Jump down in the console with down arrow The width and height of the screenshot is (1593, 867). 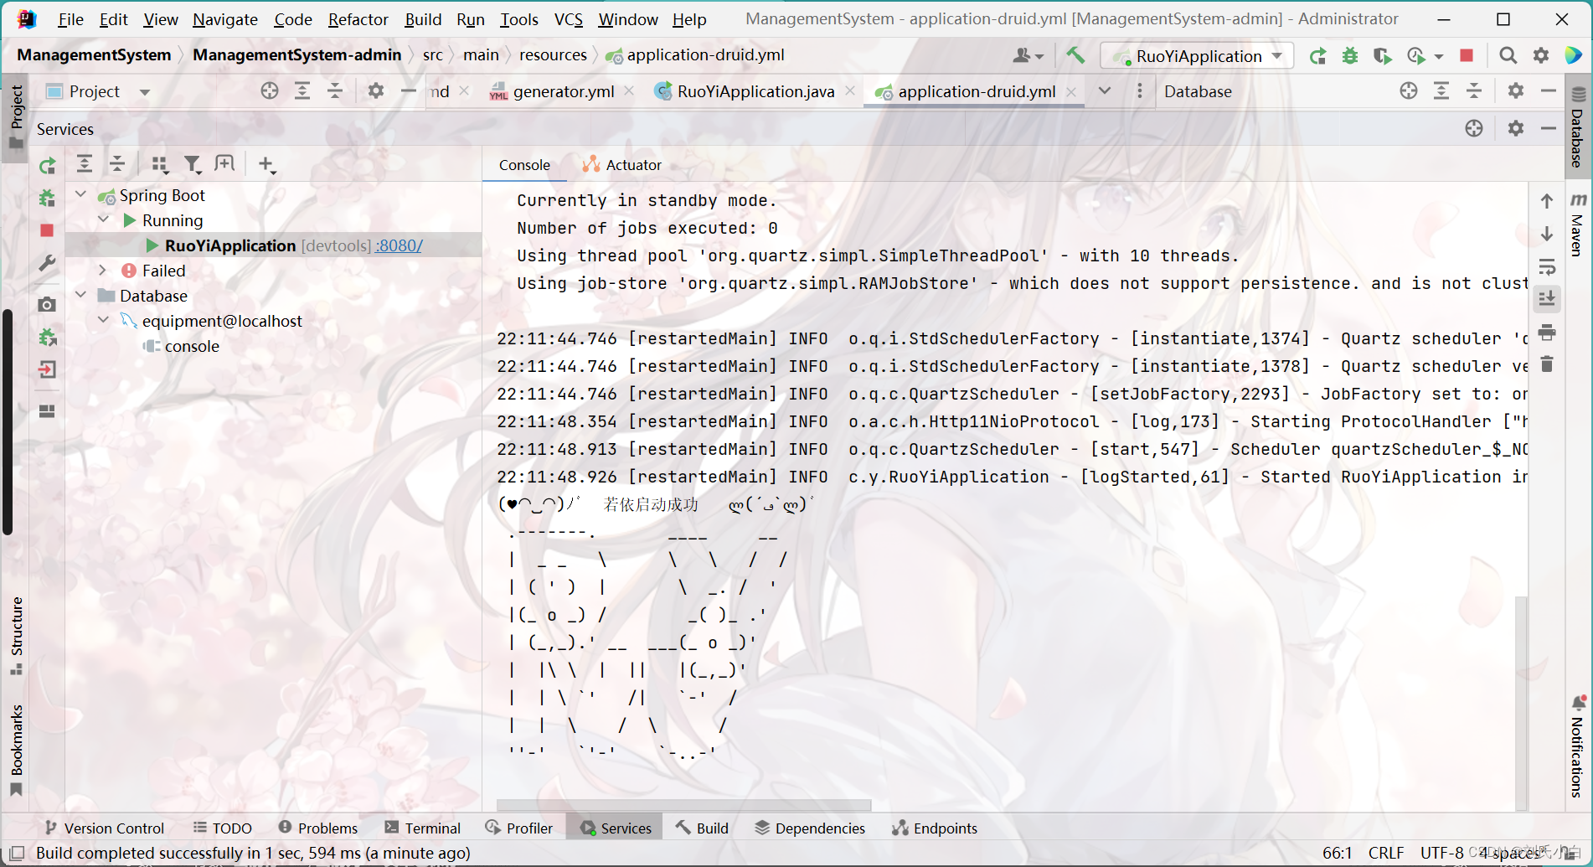coord(1547,235)
